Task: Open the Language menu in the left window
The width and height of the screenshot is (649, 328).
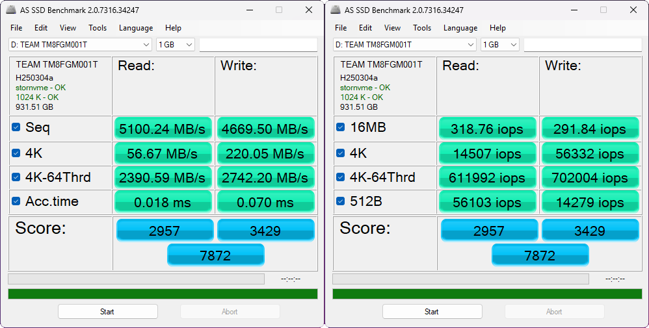Action: coord(136,28)
